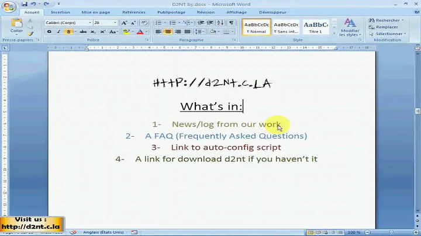Image resolution: width=421 pixels, height=236 pixels.
Task: Select print layout view button
Action: [x=310, y=232]
